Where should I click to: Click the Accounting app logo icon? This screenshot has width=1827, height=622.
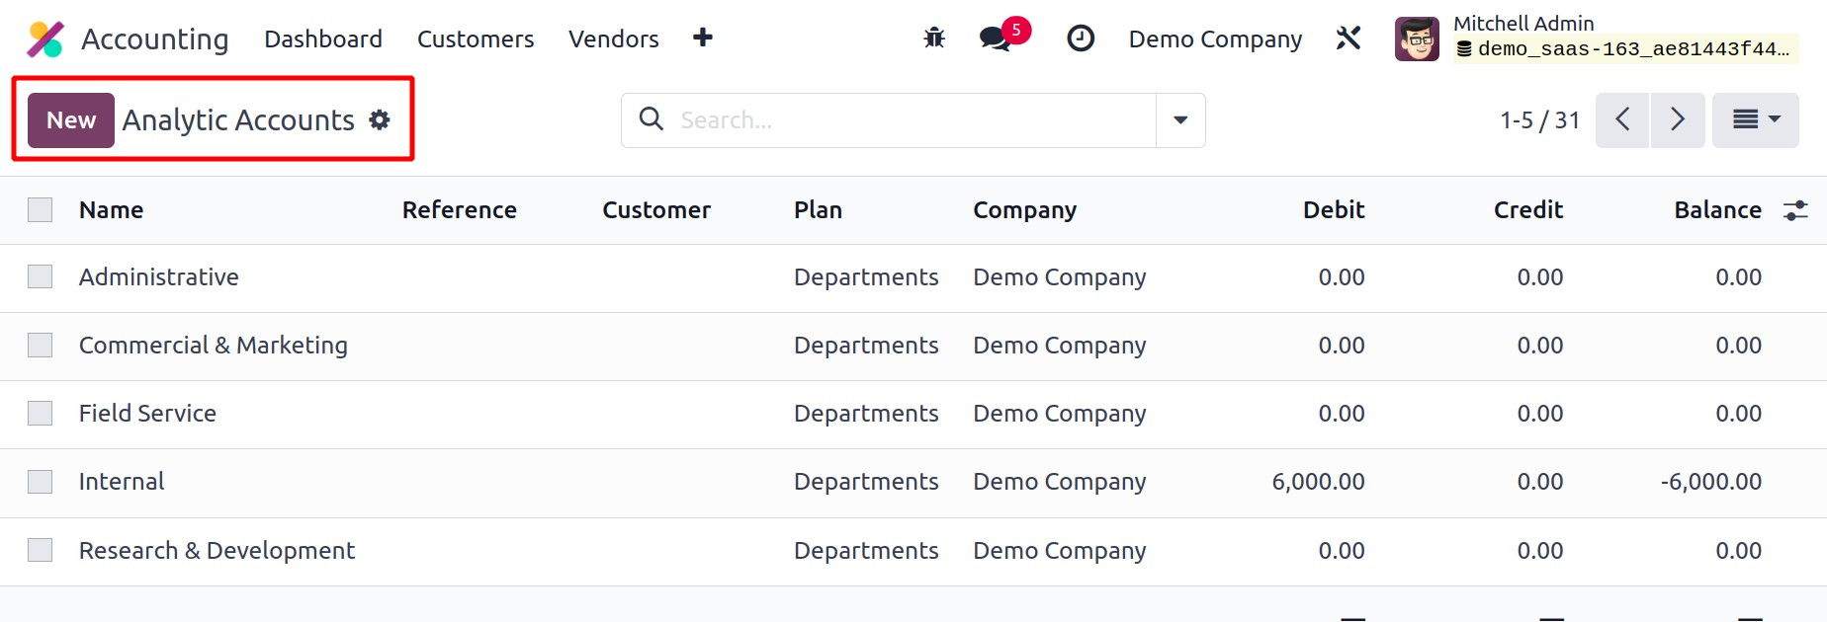(45, 39)
